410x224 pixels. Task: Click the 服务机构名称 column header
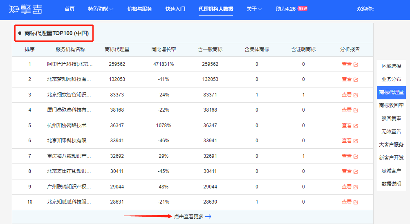coord(70,49)
